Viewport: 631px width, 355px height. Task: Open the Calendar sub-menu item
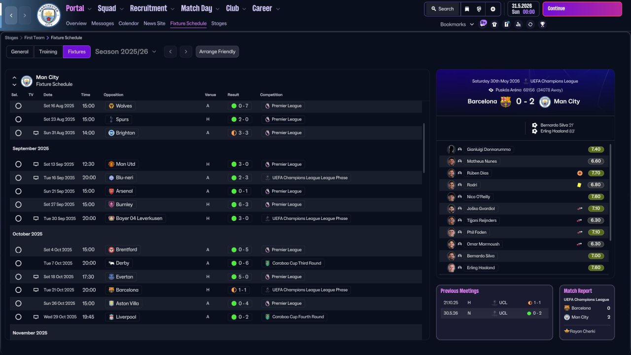129,23
